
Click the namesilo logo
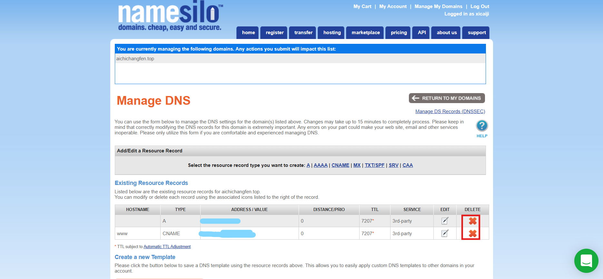tap(170, 16)
